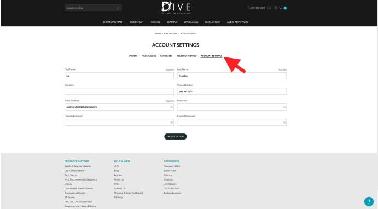Image resolution: width=378 pixels, height=209 pixels.
Task: Click into the Last Name field
Action: (x=232, y=76)
